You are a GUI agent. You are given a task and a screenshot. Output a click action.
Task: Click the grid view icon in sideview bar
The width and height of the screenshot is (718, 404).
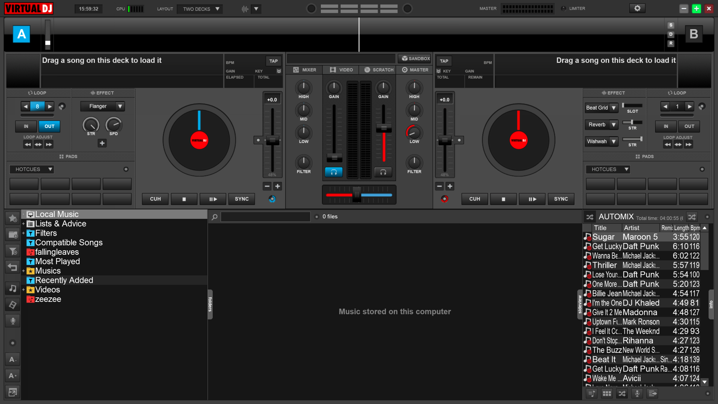(607, 394)
